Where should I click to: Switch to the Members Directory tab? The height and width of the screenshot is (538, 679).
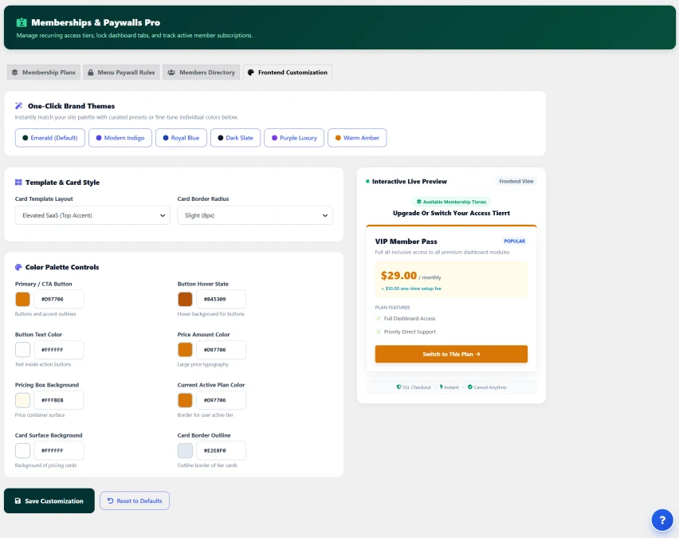202,73
